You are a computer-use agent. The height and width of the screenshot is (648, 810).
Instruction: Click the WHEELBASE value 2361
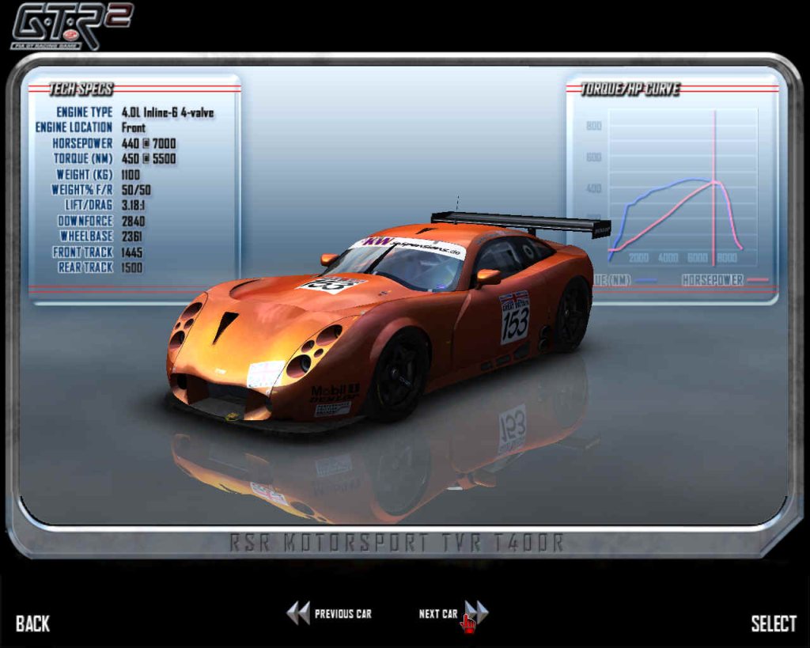[x=131, y=236]
